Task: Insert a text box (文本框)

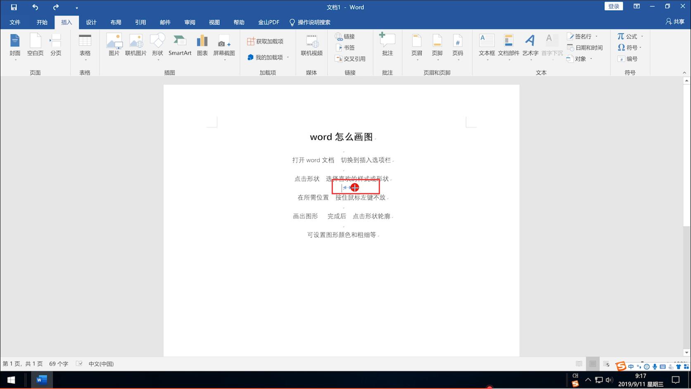Action: click(x=487, y=47)
